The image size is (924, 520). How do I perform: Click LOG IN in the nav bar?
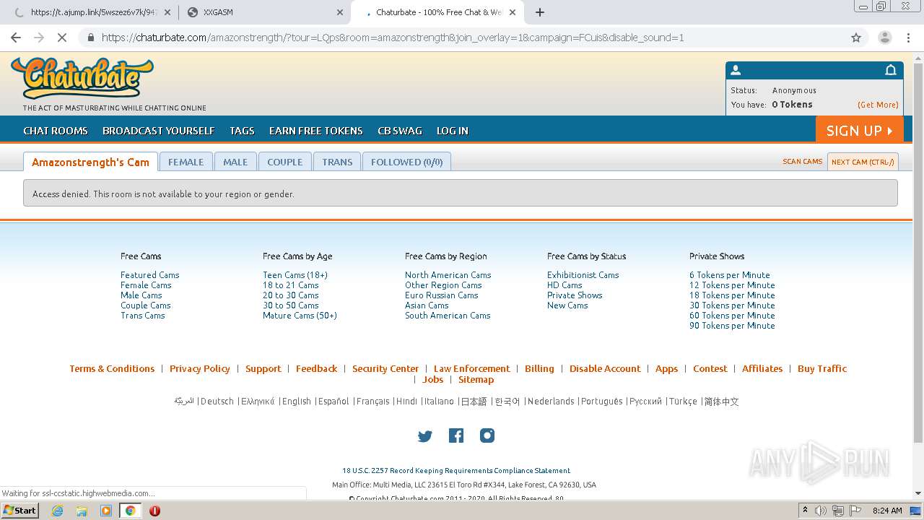click(x=453, y=131)
